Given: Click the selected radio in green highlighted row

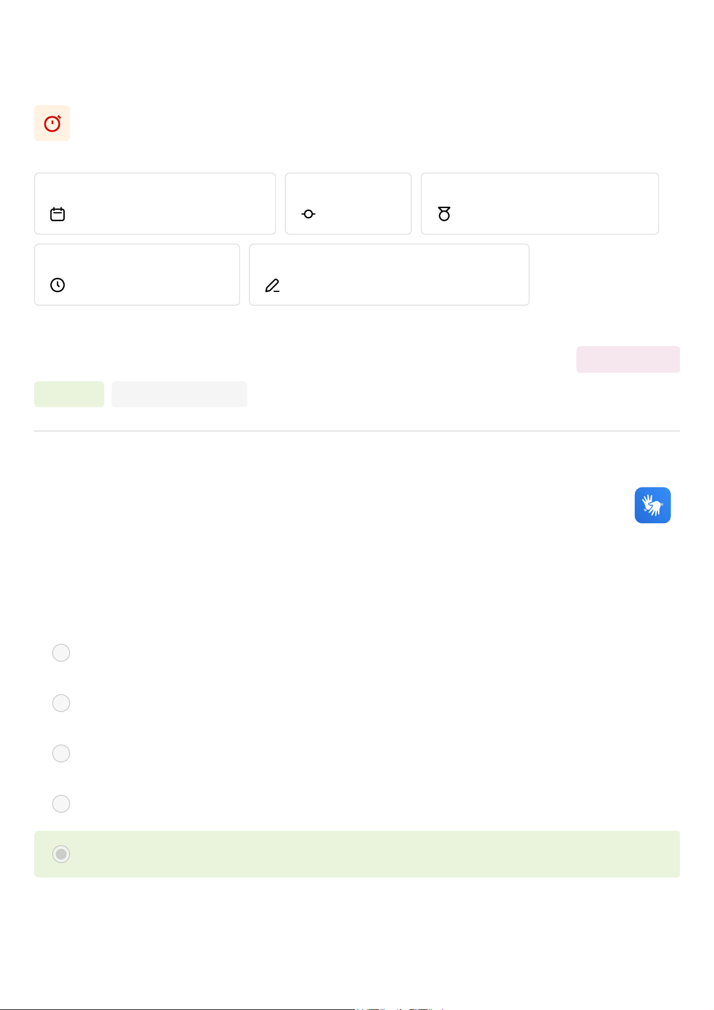Looking at the screenshot, I should coord(61,854).
